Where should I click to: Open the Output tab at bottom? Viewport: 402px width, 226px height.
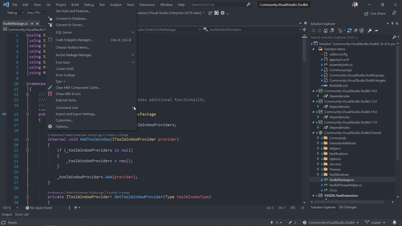7,214
